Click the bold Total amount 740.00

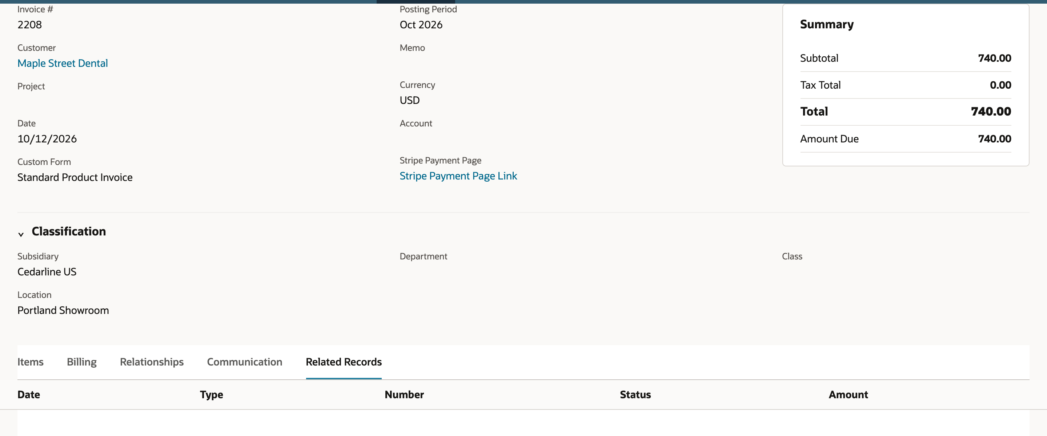pos(991,111)
